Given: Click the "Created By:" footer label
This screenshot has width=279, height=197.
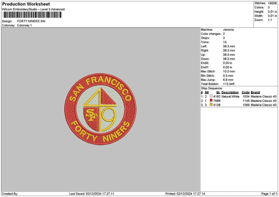Looking at the screenshot, I should click(x=10, y=194).
